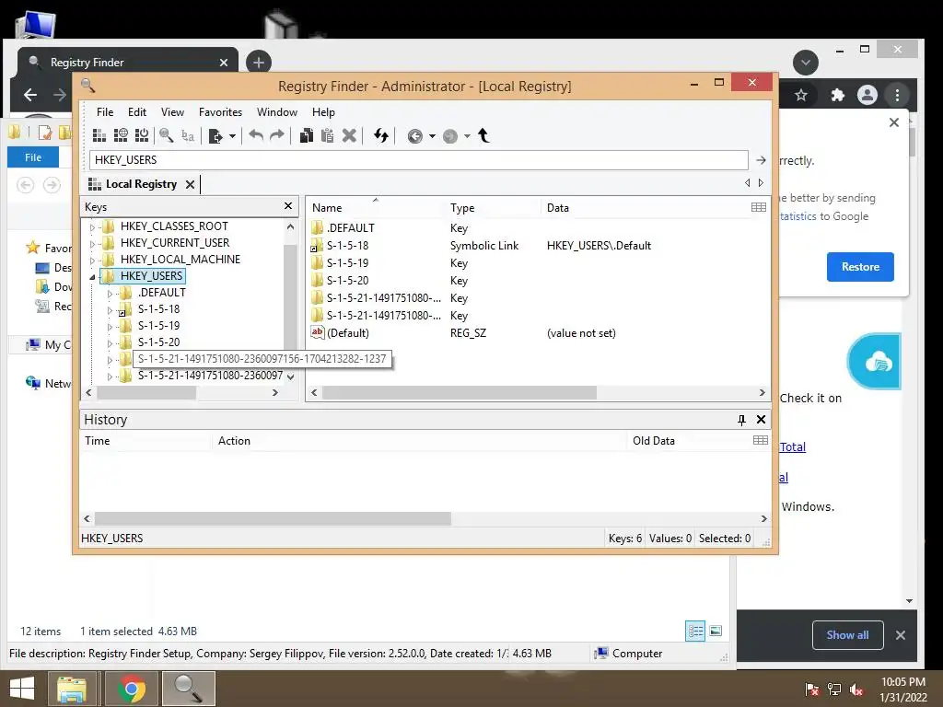943x707 pixels.
Task: Open the Chrome extensions puzzle icon
Action: pyautogui.click(x=837, y=95)
